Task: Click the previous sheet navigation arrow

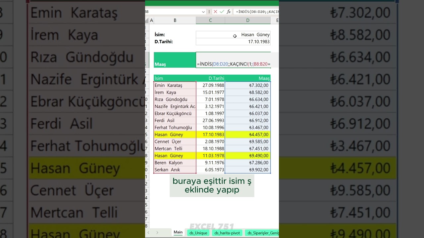Action: coord(148,233)
